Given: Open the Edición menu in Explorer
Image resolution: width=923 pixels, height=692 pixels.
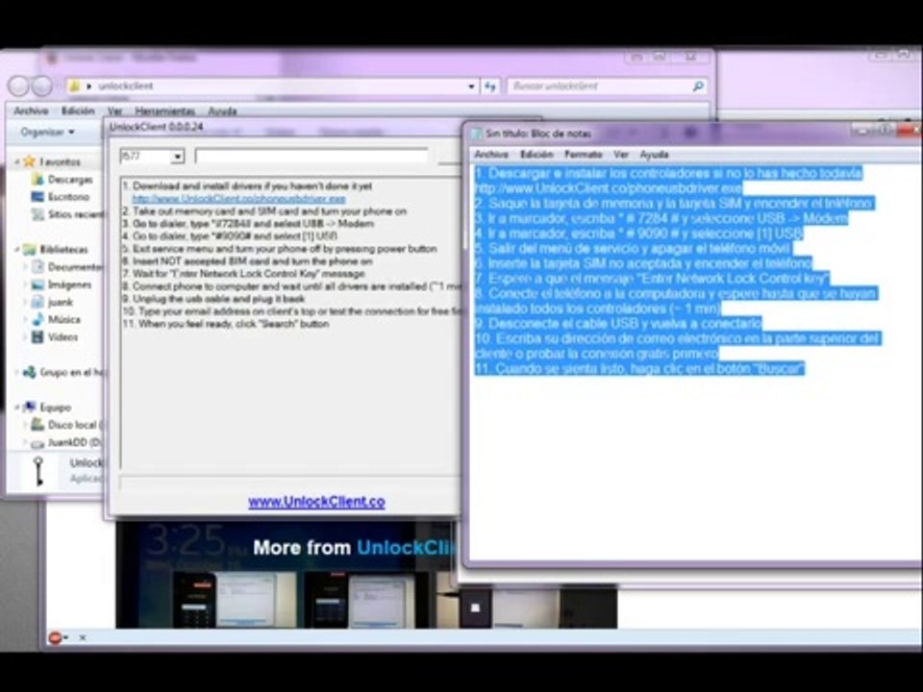Looking at the screenshot, I should pyautogui.click(x=78, y=111).
